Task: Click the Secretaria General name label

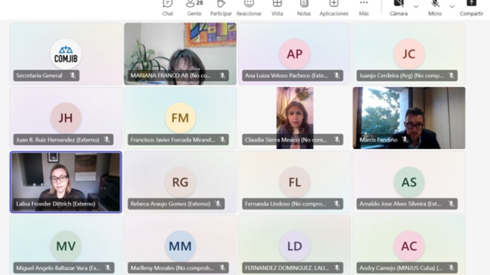Action: tap(46, 76)
